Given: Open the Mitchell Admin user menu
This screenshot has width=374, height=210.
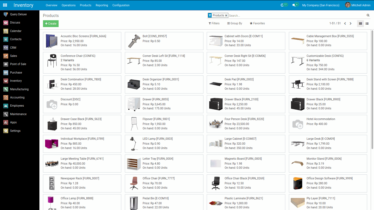Looking at the screenshot, I should (x=358, y=5).
